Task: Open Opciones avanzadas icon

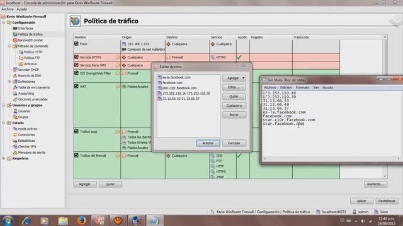Action: 15,99
